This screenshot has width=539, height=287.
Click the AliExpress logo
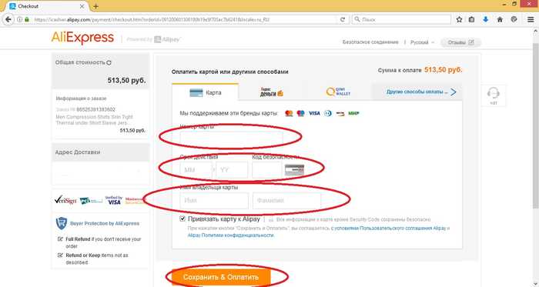tap(82, 38)
